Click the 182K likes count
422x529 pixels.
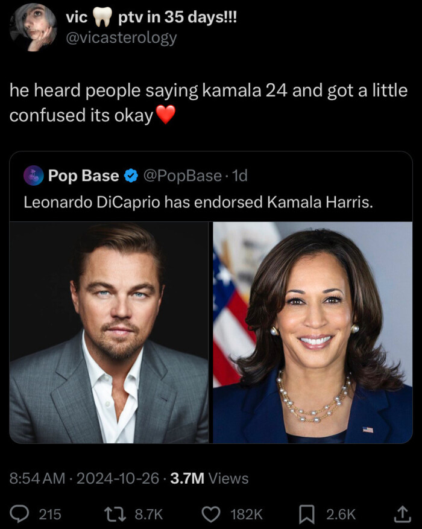pyautogui.click(x=247, y=514)
